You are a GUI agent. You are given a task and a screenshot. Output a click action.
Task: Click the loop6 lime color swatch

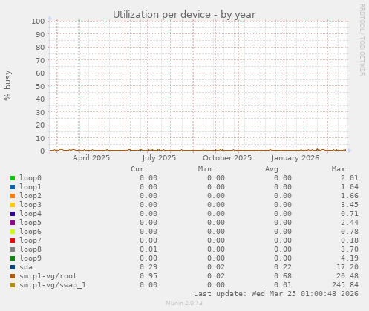(13, 232)
